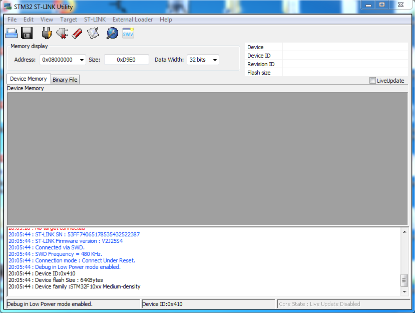Click the STM32 ST-LINK Utility title icon

(8, 6)
